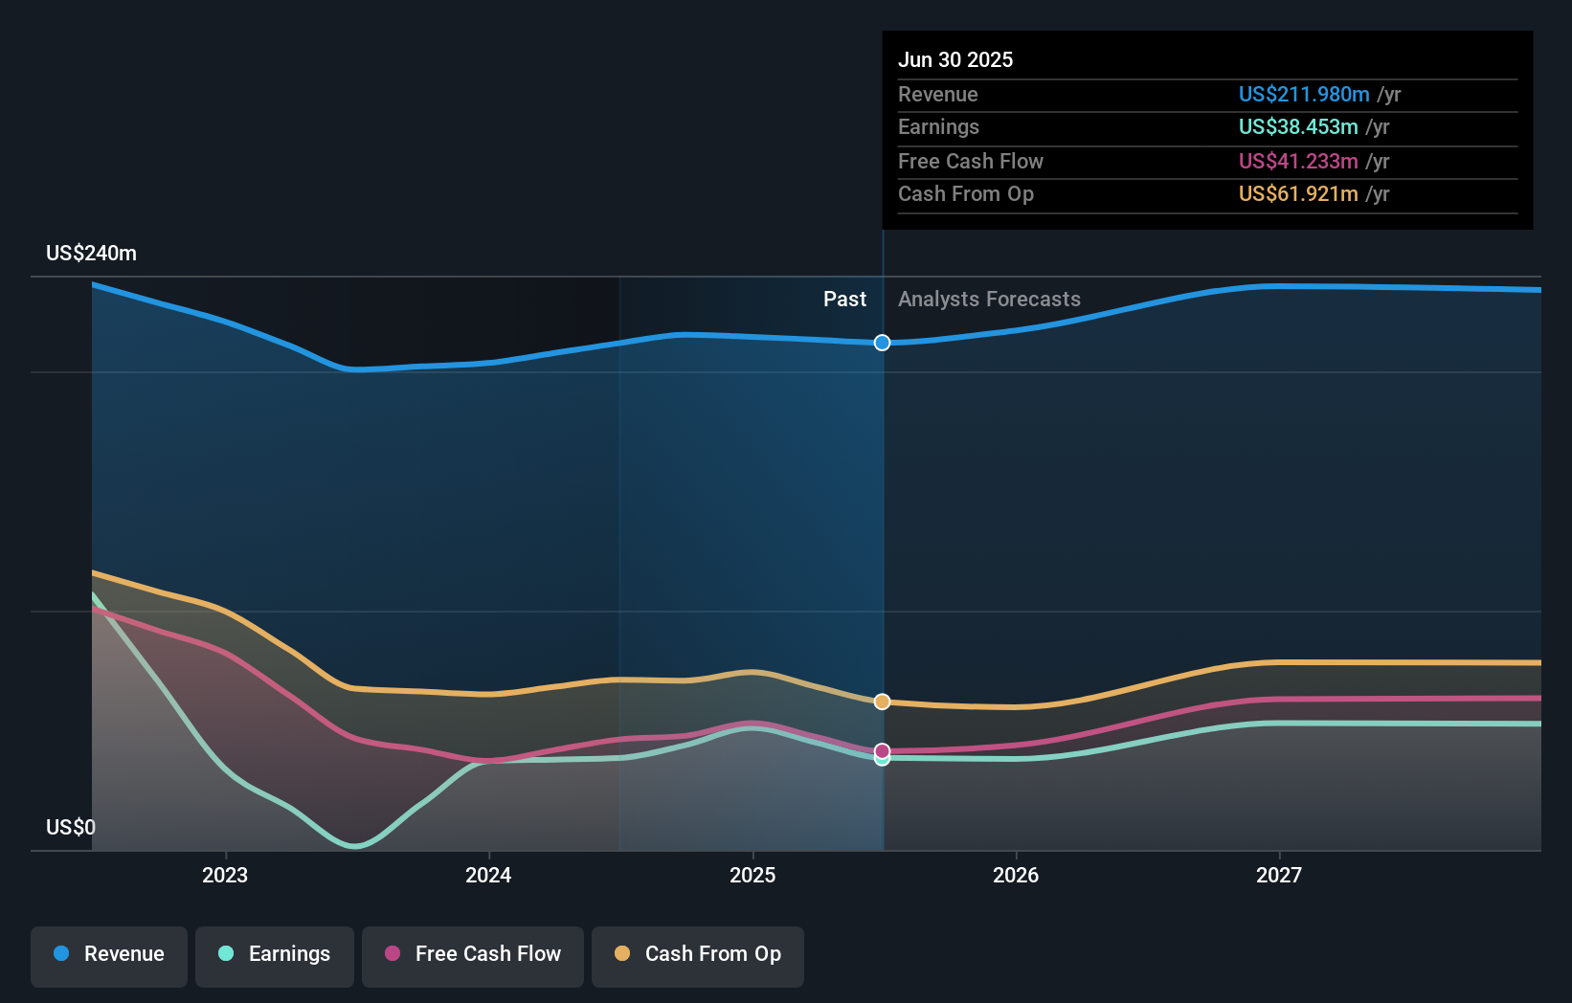Click the orange Cash From Op data point marker

pyautogui.click(x=881, y=702)
